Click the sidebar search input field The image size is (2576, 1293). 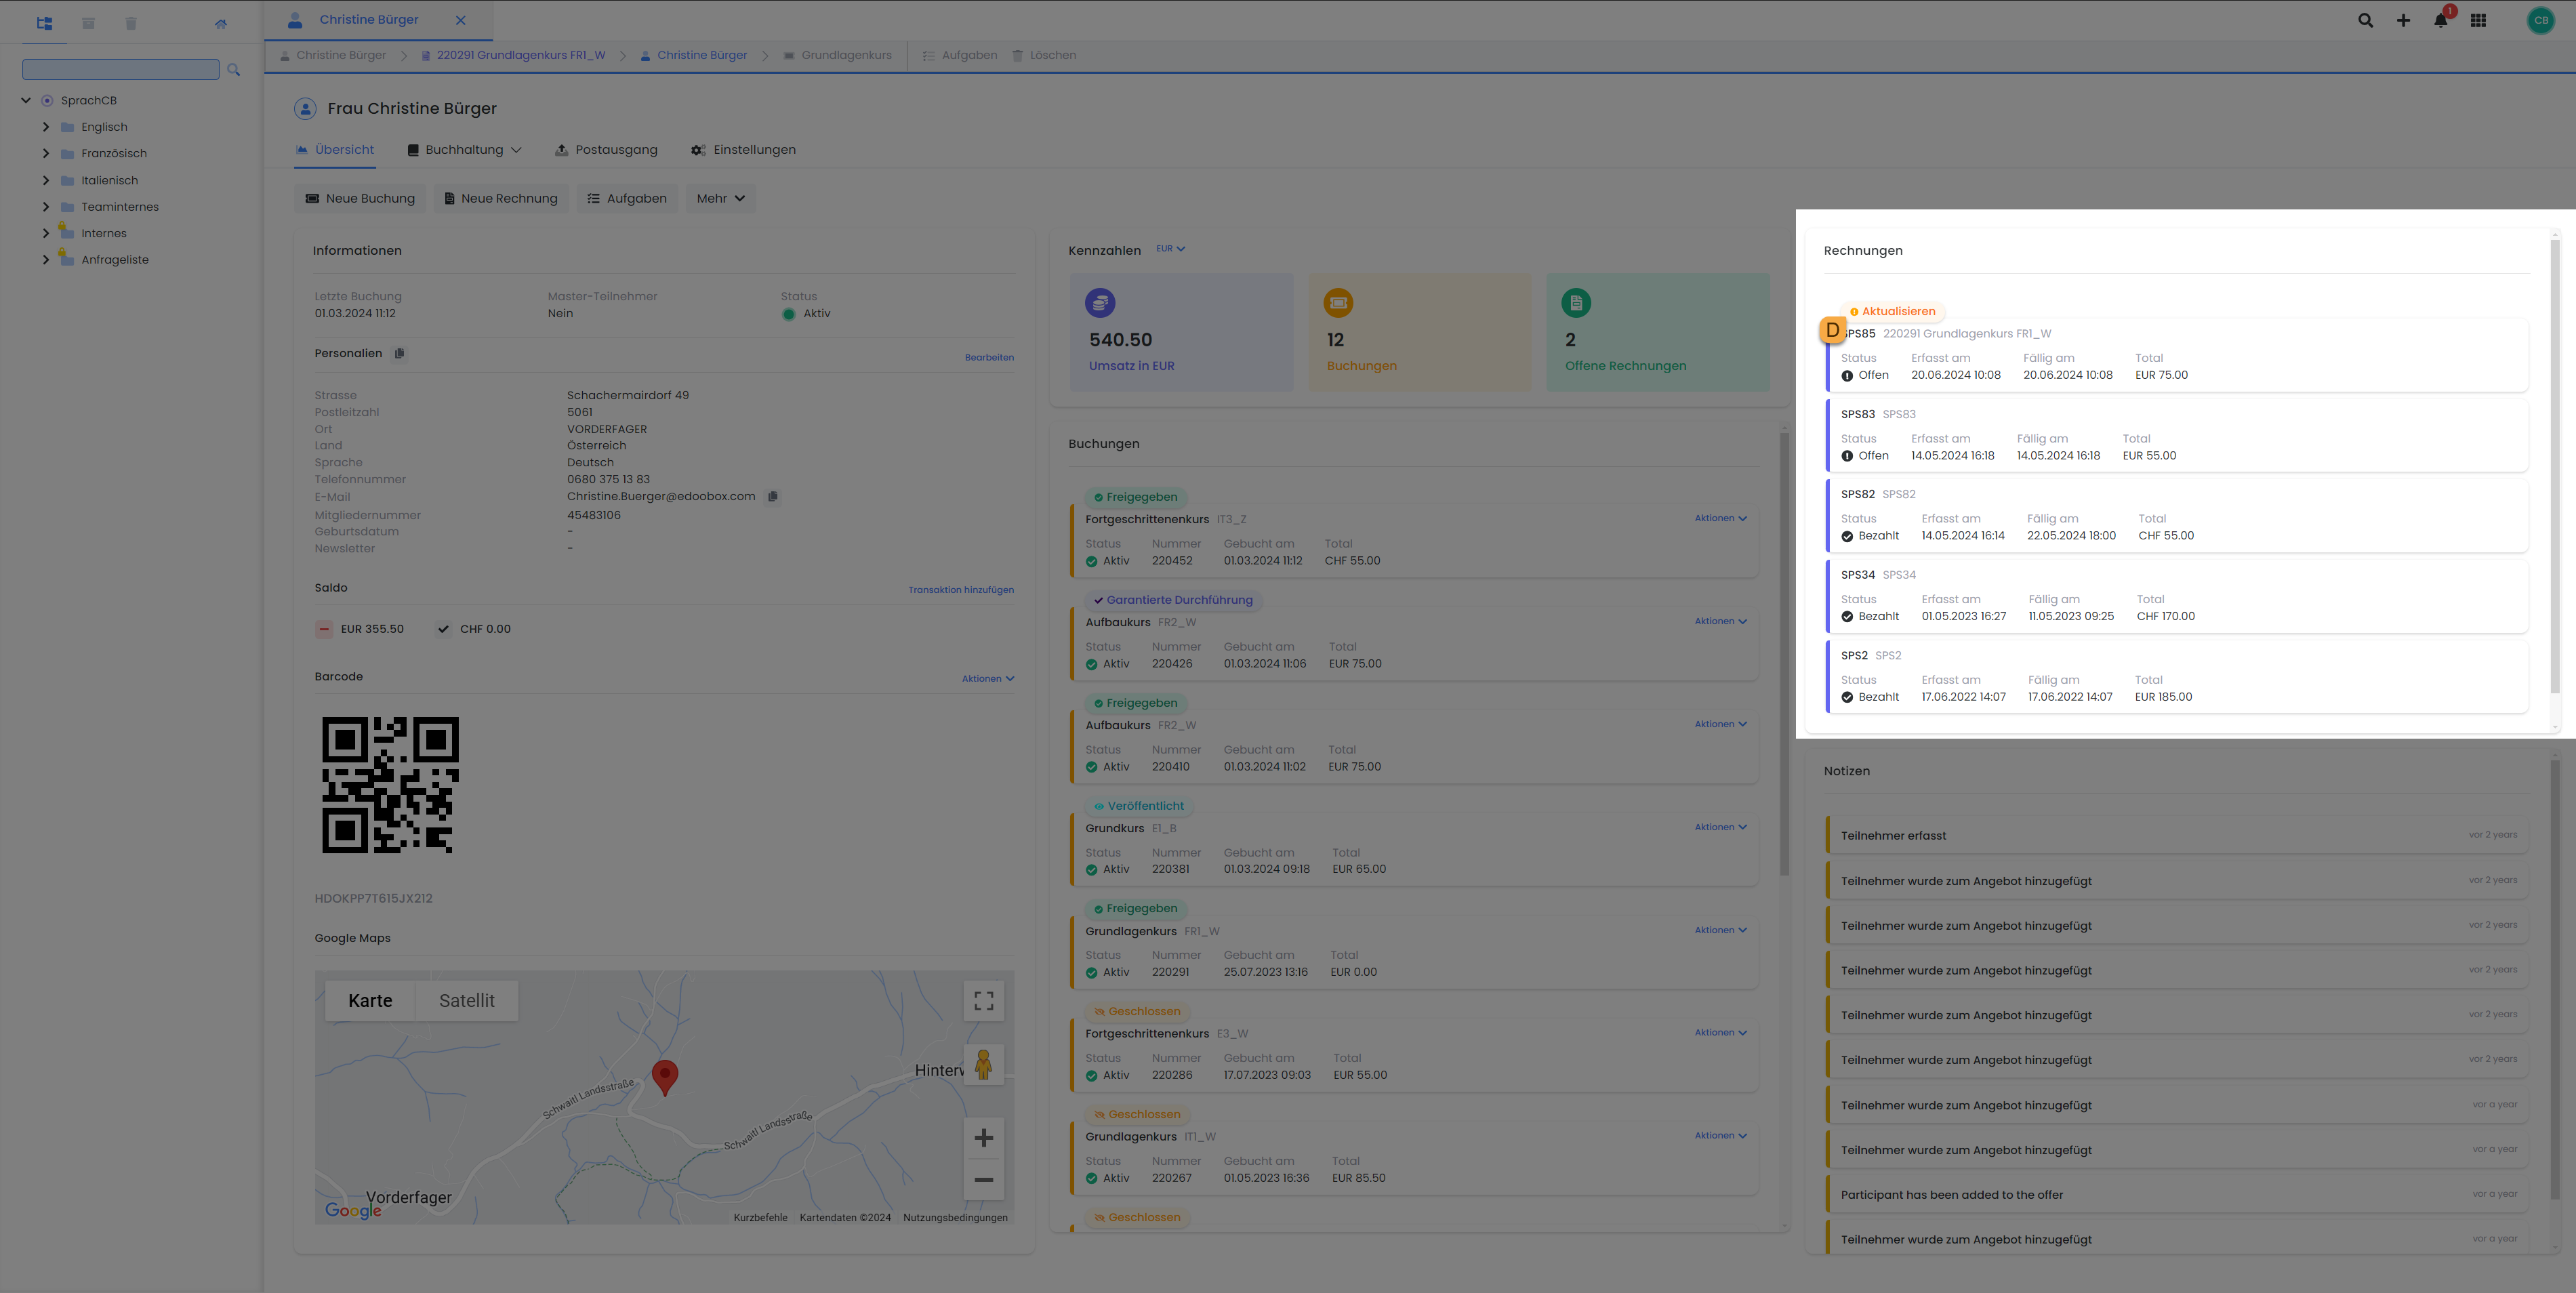tap(120, 69)
